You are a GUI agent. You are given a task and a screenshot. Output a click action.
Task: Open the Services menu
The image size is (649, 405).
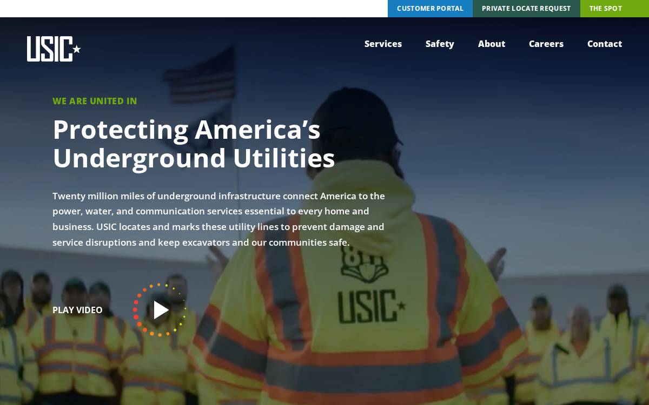[383, 44]
